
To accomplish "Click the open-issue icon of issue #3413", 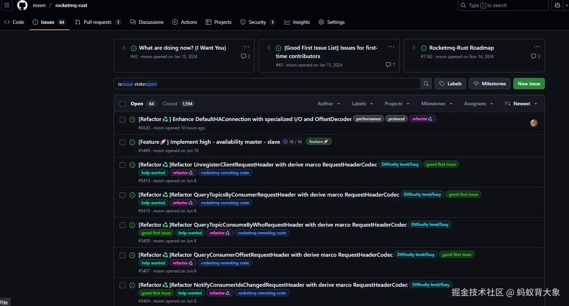I will click(x=132, y=165).
